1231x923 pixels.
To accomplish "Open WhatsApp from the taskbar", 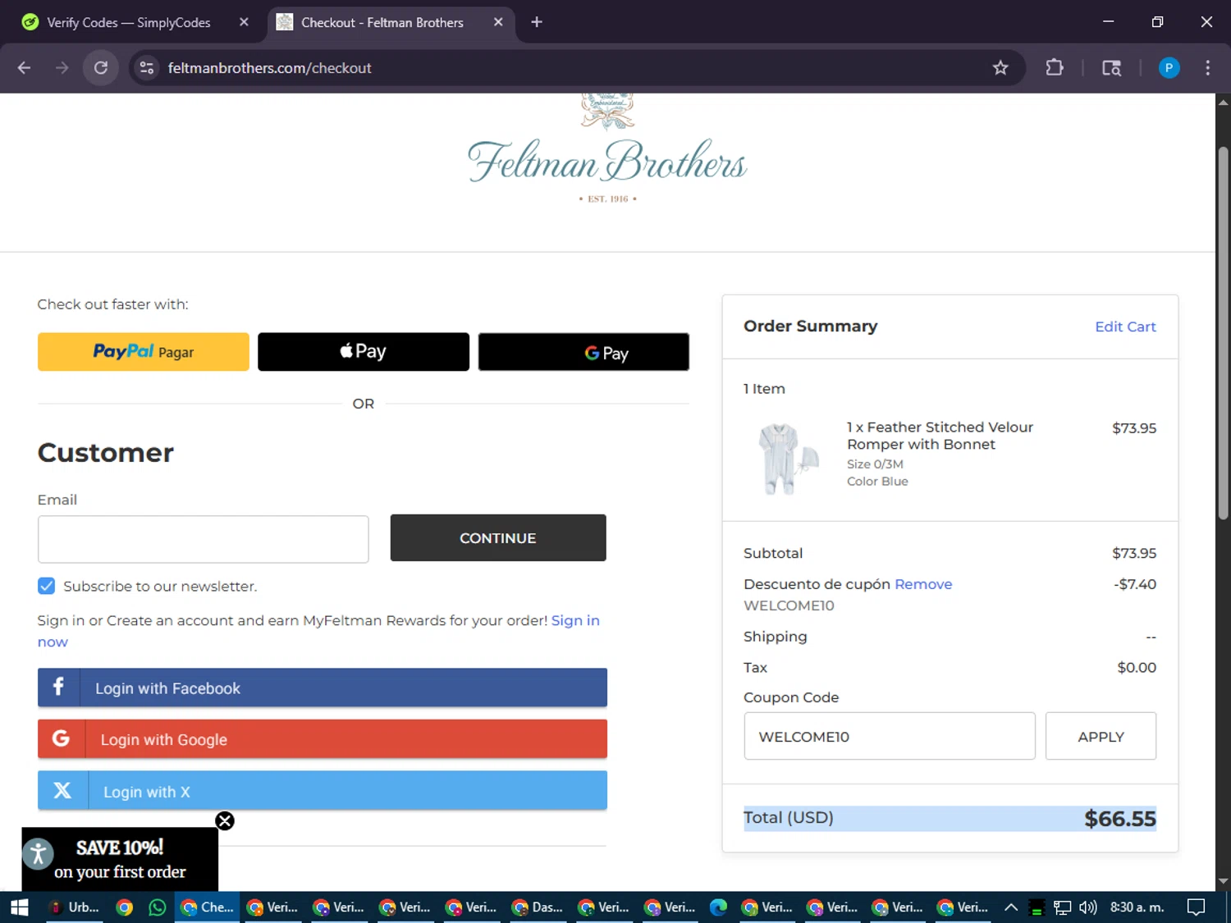I will (158, 907).
